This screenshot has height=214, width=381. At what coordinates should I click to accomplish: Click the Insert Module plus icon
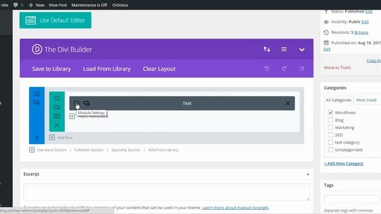[x=72, y=117]
